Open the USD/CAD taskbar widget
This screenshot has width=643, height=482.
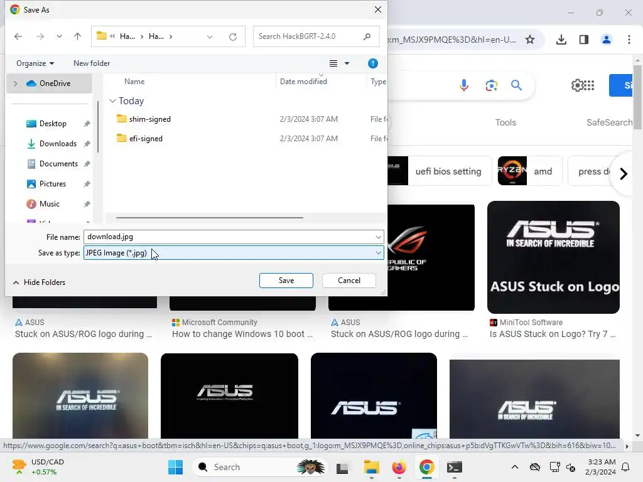[x=38, y=467]
